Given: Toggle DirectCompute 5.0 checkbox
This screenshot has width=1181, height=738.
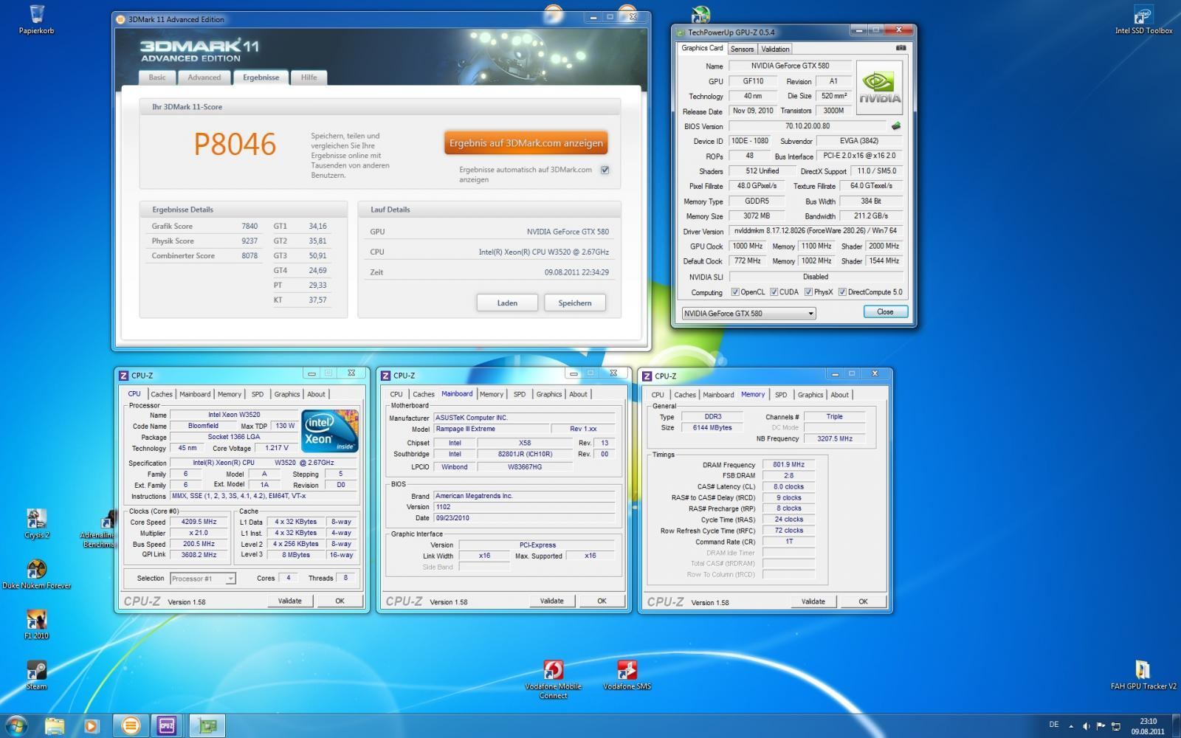Looking at the screenshot, I should pos(842,292).
